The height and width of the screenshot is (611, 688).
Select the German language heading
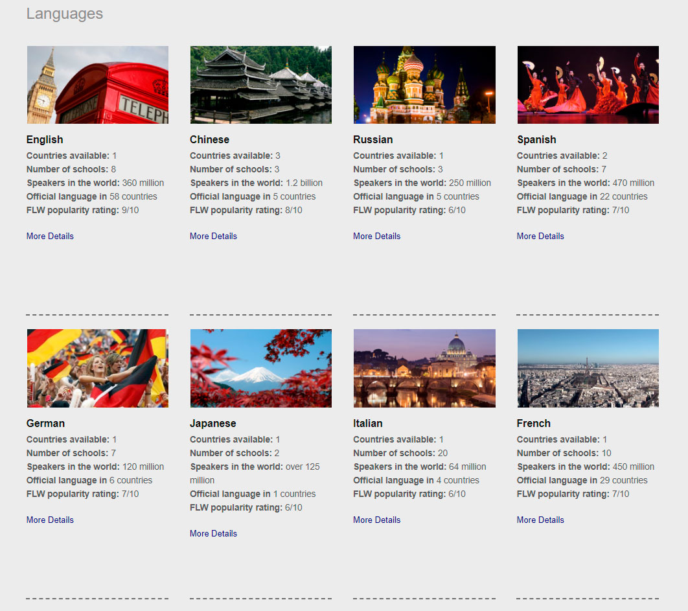click(x=45, y=423)
